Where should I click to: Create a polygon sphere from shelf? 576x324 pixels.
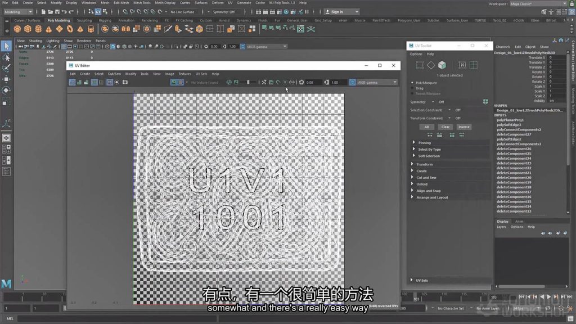pos(17,29)
